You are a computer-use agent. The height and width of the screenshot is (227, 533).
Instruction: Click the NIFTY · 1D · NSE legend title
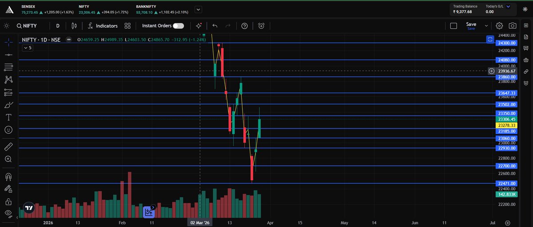coord(42,39)
